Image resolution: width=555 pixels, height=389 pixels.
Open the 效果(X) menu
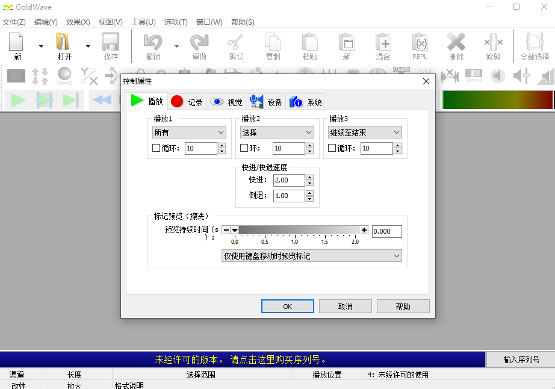78,22
